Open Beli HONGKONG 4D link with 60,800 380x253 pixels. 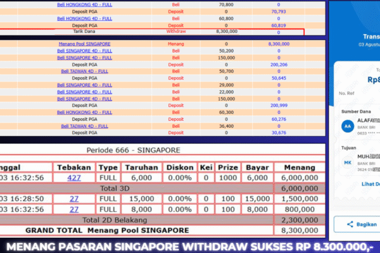coord(85,18)
